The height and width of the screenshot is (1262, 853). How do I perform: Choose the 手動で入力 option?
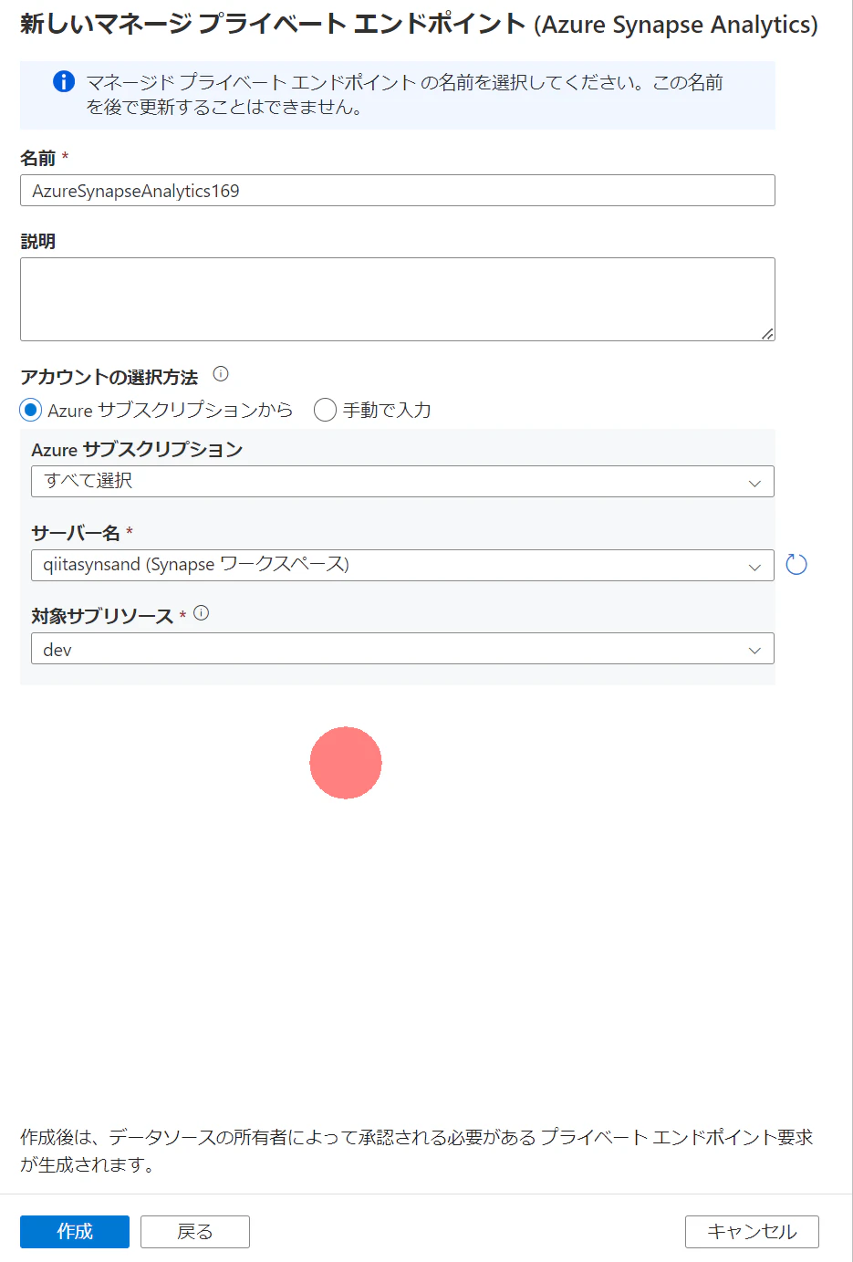pos(325,411)
